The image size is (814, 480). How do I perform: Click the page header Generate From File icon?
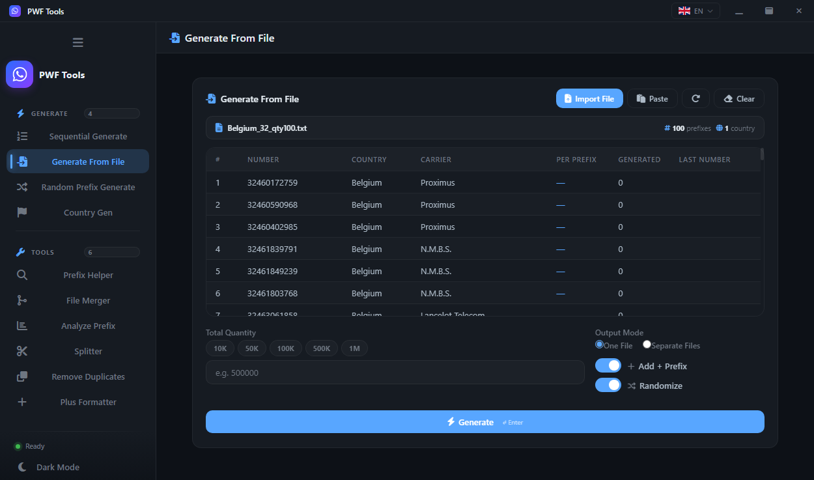click(x=175, y=38)
